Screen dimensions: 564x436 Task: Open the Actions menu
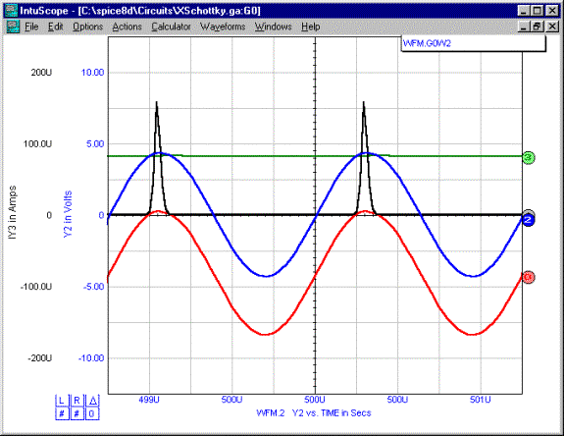[x=127, y=27]
